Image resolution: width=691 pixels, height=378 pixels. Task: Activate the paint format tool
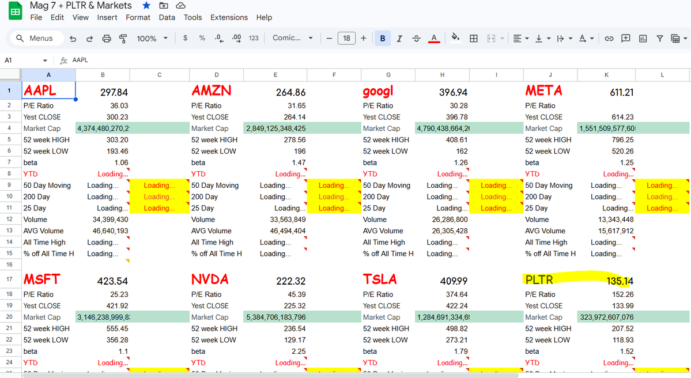point(123,39)
